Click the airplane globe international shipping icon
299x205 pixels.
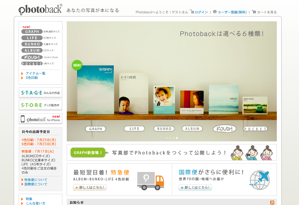click(x=260, y=180)
